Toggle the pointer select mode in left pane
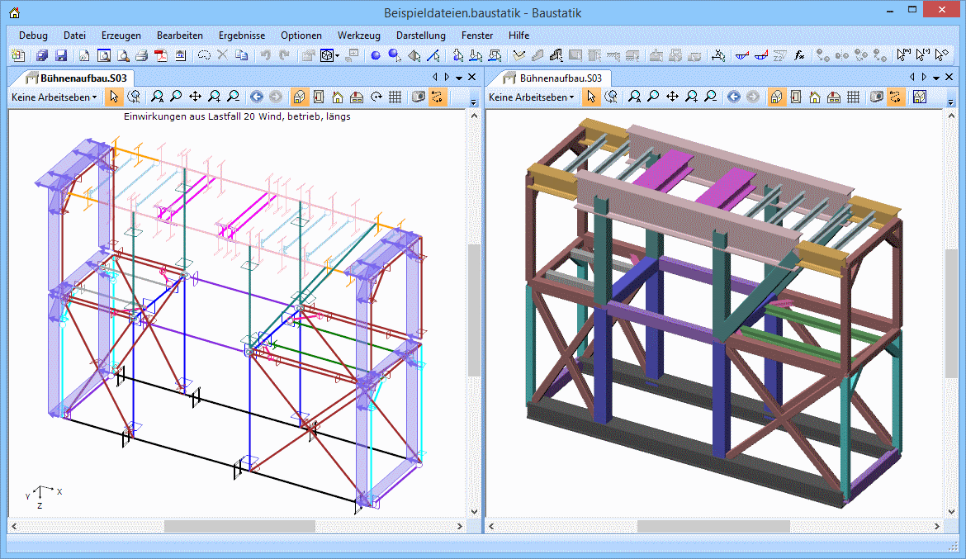This screenshot has width=966, height=559. [114, 97]
